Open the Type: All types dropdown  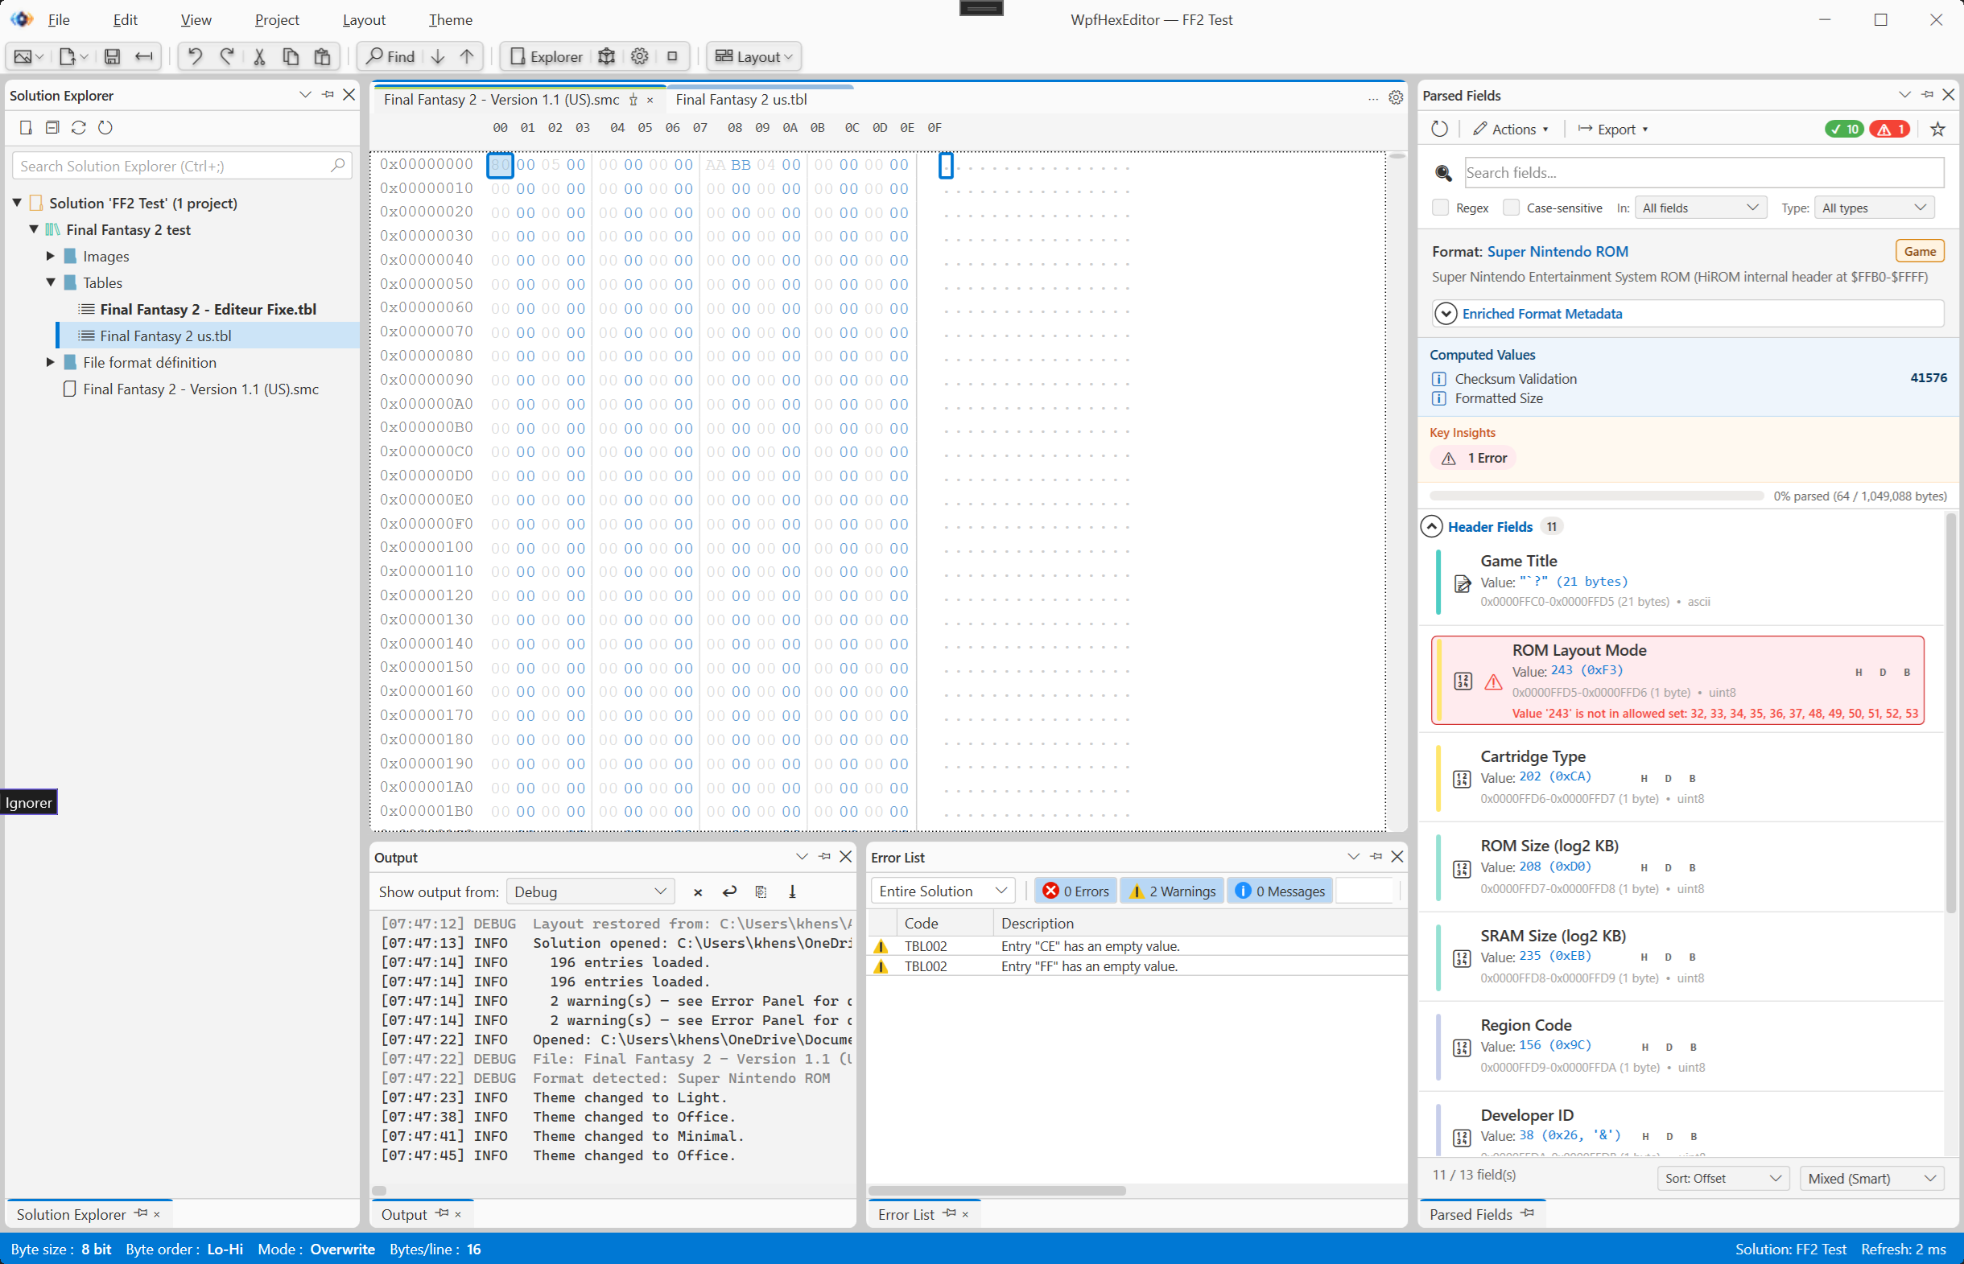coord(1874,208)
